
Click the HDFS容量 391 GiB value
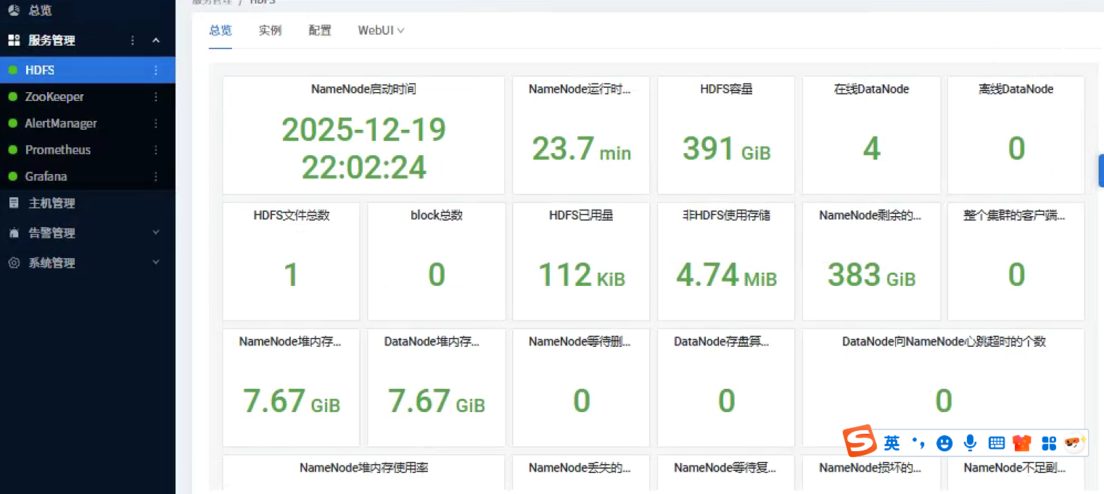726,149
